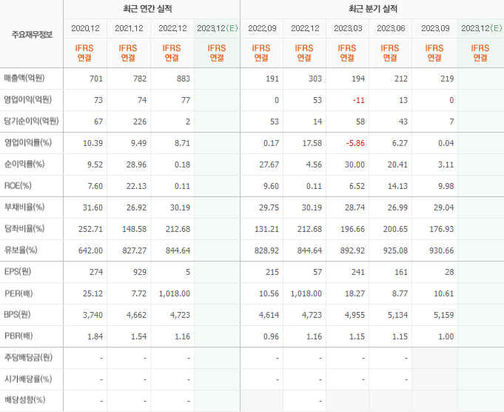Screen dimensions: 504x412
Task: Click the ROE(%) row label
Action: (18, 186)
